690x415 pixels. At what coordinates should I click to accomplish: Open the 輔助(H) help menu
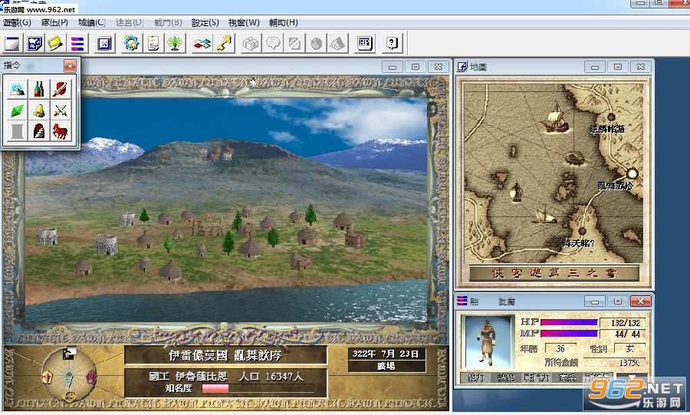(283, 22)
